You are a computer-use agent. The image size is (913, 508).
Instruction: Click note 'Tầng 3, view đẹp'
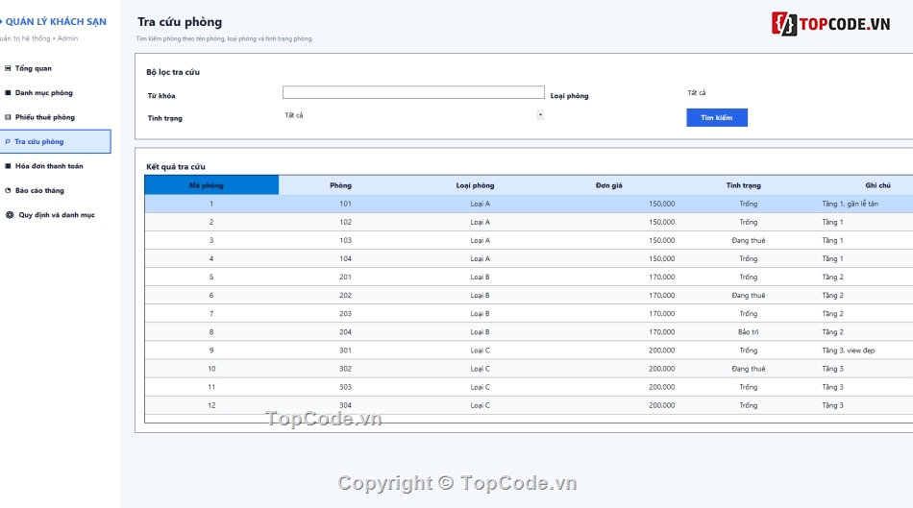848,351
